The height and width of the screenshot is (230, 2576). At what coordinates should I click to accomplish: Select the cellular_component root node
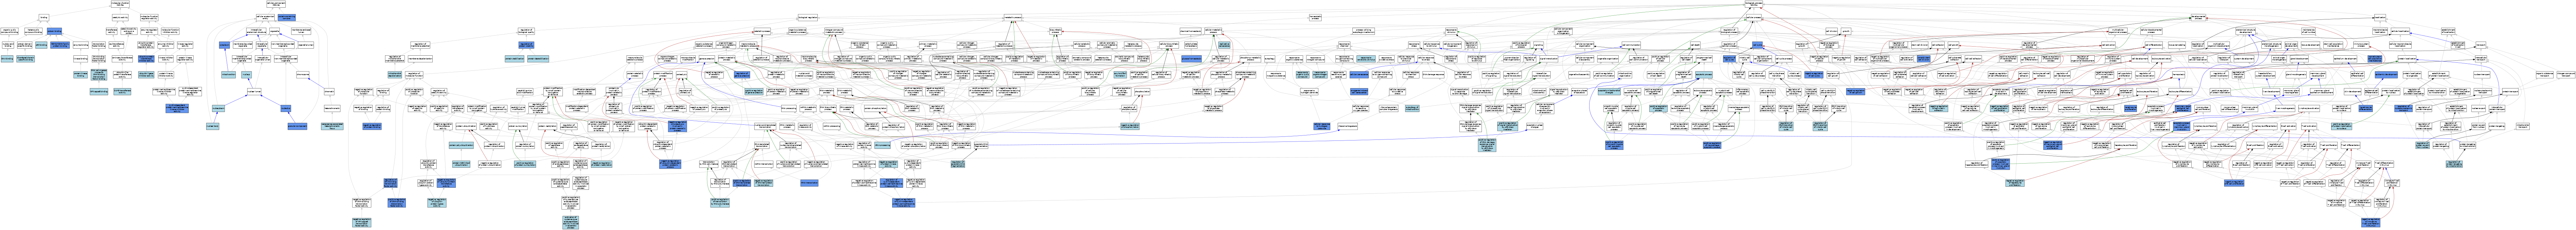click(x=276, y=4)
